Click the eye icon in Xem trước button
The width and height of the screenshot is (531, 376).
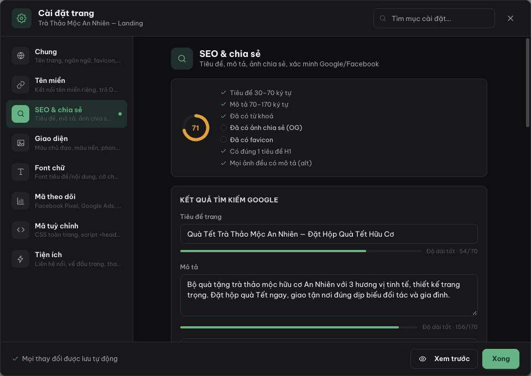coord(423,359)
